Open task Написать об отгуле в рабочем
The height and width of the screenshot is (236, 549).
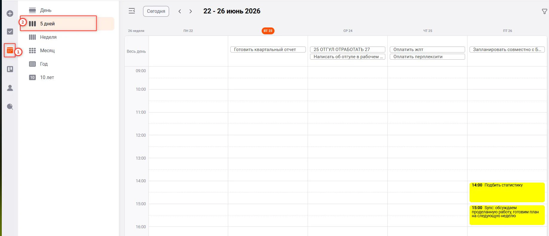coord(348,57)
